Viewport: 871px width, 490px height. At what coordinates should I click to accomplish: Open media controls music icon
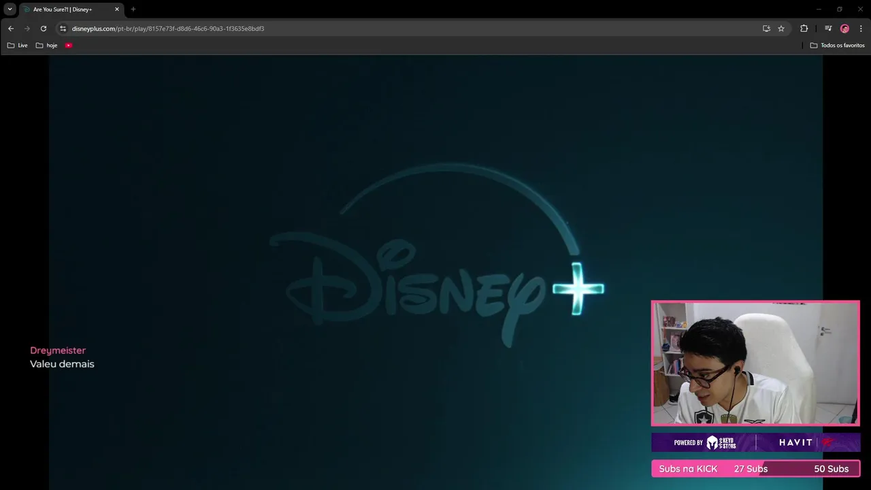(x=828, y=29)
